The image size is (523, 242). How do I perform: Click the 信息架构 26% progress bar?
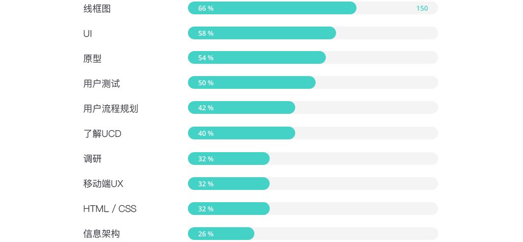pos(221,234)
